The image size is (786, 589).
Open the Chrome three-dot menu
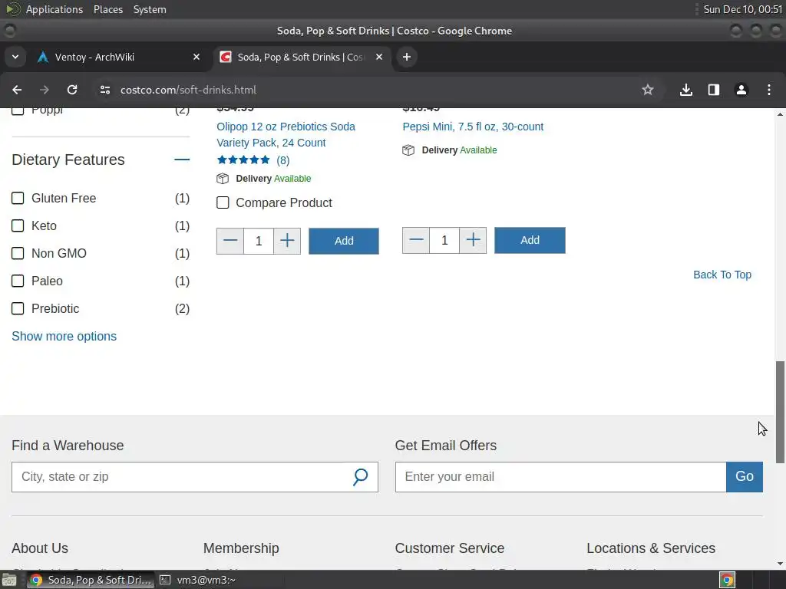[x=769, y=90]
